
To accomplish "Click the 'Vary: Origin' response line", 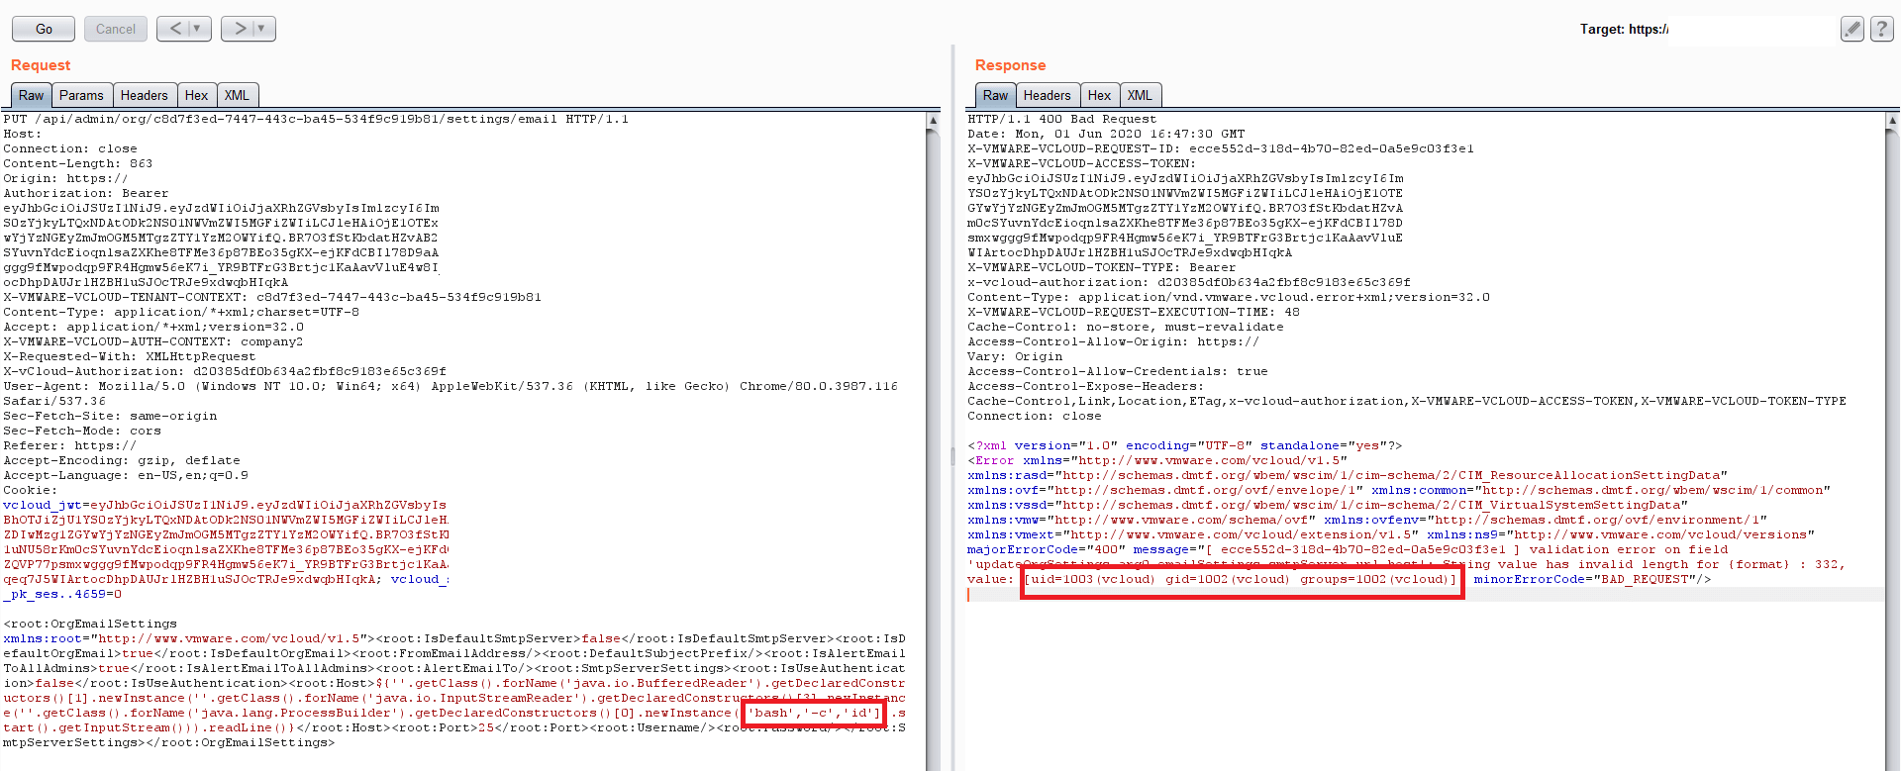I will click(x=1015, y=356).
